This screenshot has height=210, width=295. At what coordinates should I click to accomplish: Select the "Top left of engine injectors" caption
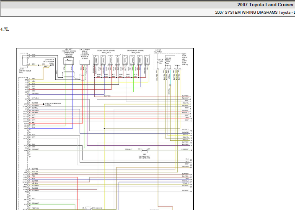(136, 51)
